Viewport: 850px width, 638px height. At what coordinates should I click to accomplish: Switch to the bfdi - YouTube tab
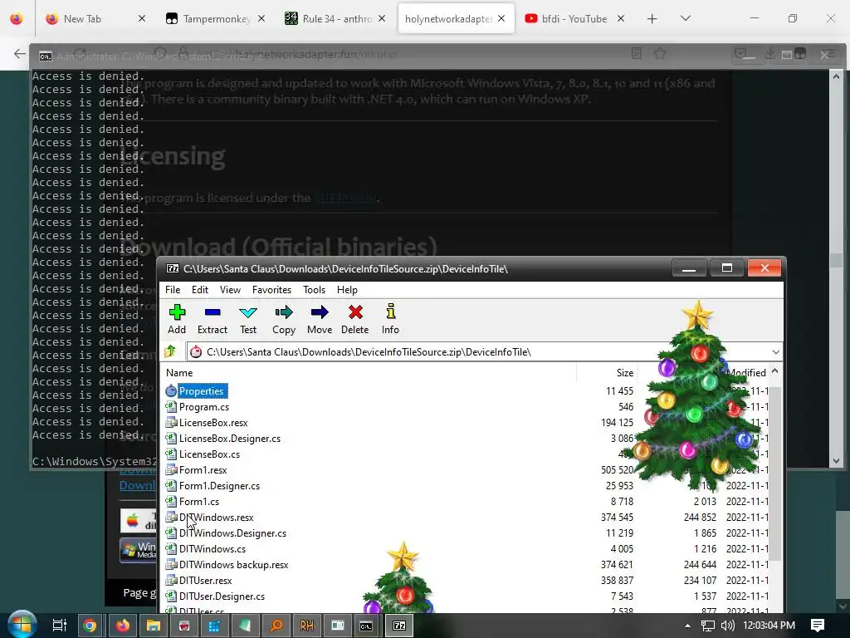[x=574, y=18]
